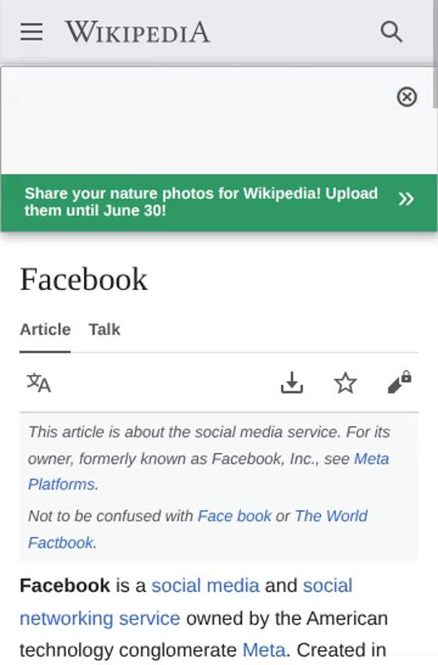Open the hamburger main menu
Viewport: 438px width, 665px height.
click(32, 32)
